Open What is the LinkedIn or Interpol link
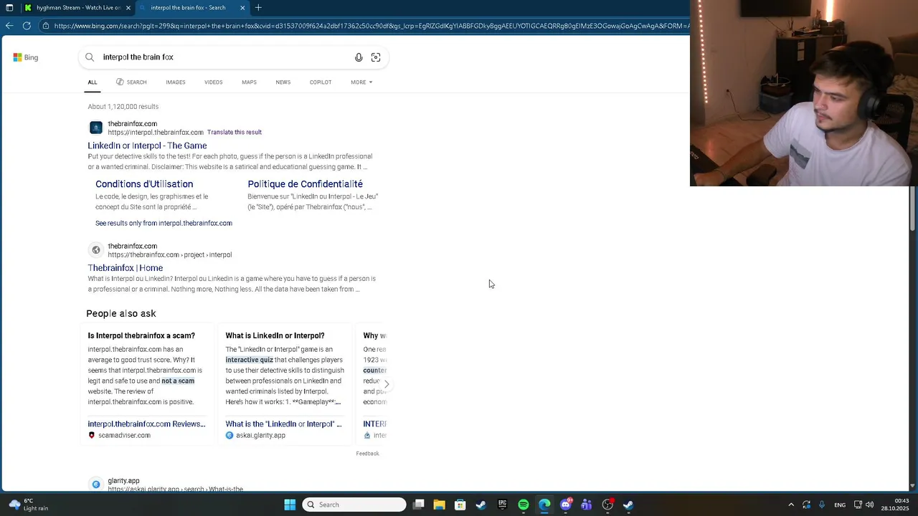Image resolution: width=918 pixels, height=516 pixels. [283, 424]
